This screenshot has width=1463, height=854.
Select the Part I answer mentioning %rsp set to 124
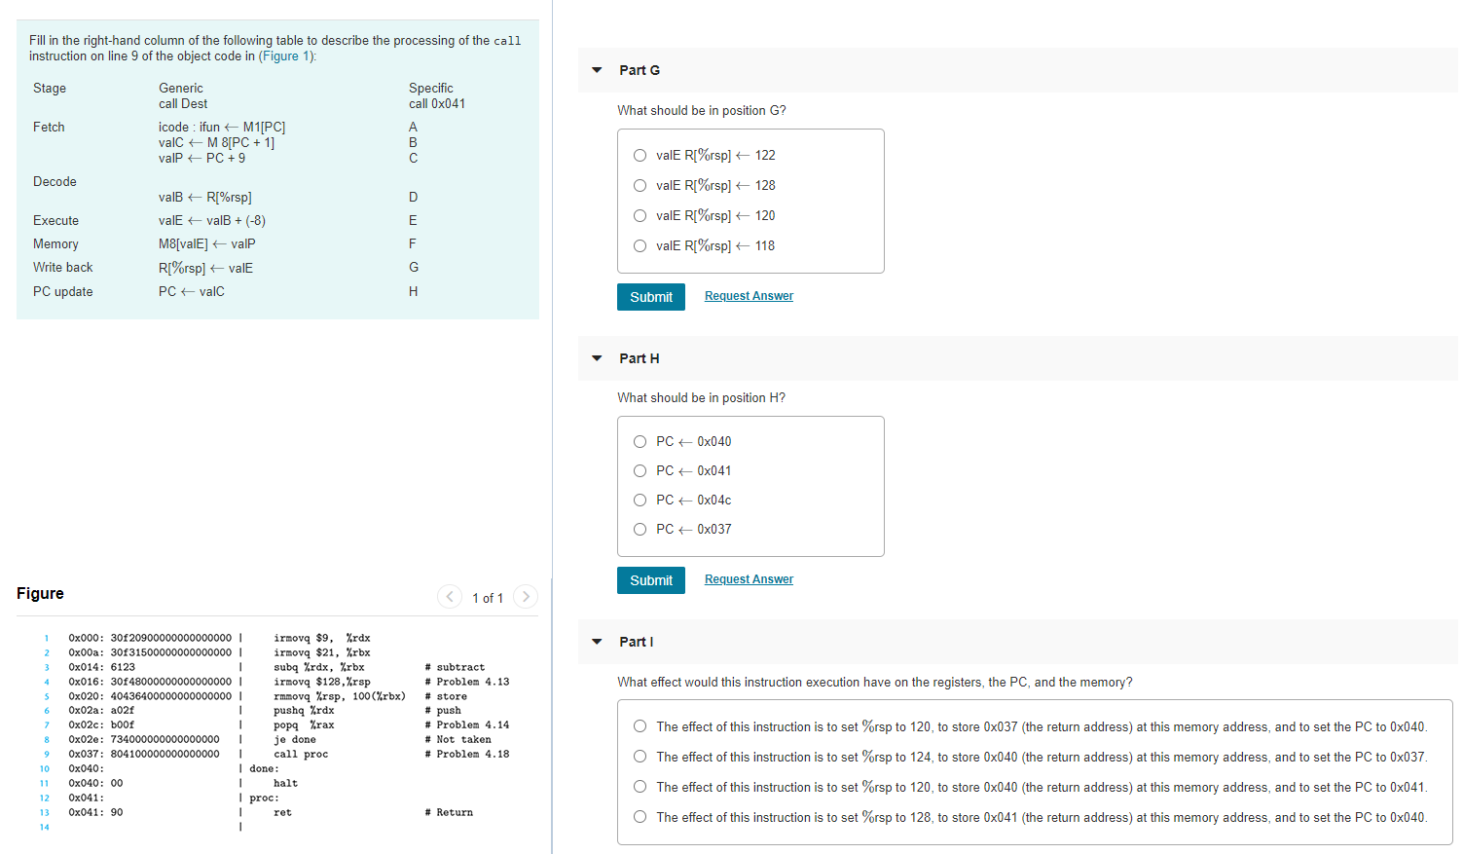pos(640,756)
